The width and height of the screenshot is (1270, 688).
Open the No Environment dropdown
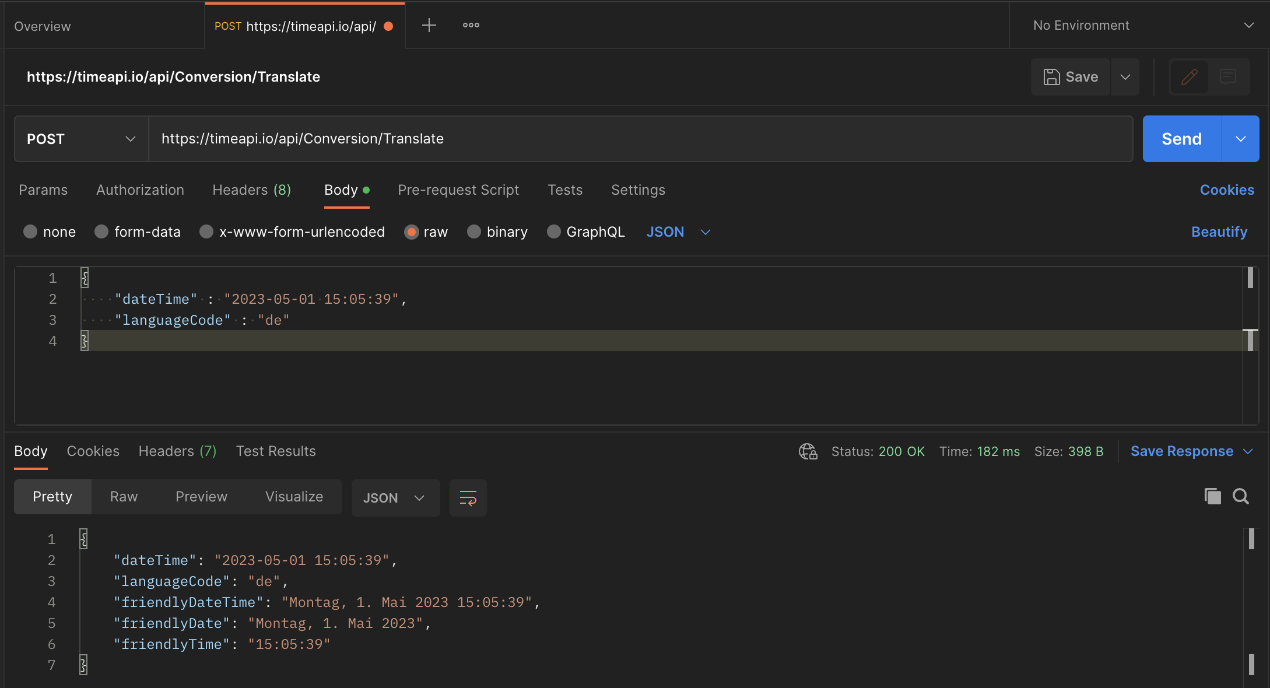point(1137,25)
